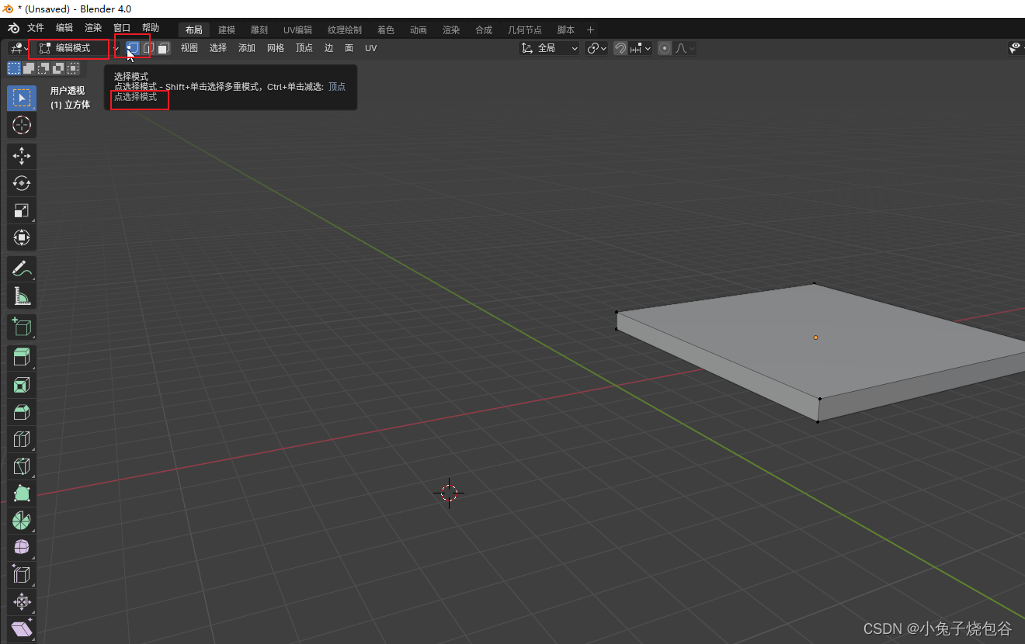The height and width of the screenshot is (644, 1025).
Task: Add a new workspace with plus
Action: click(590, 30)
